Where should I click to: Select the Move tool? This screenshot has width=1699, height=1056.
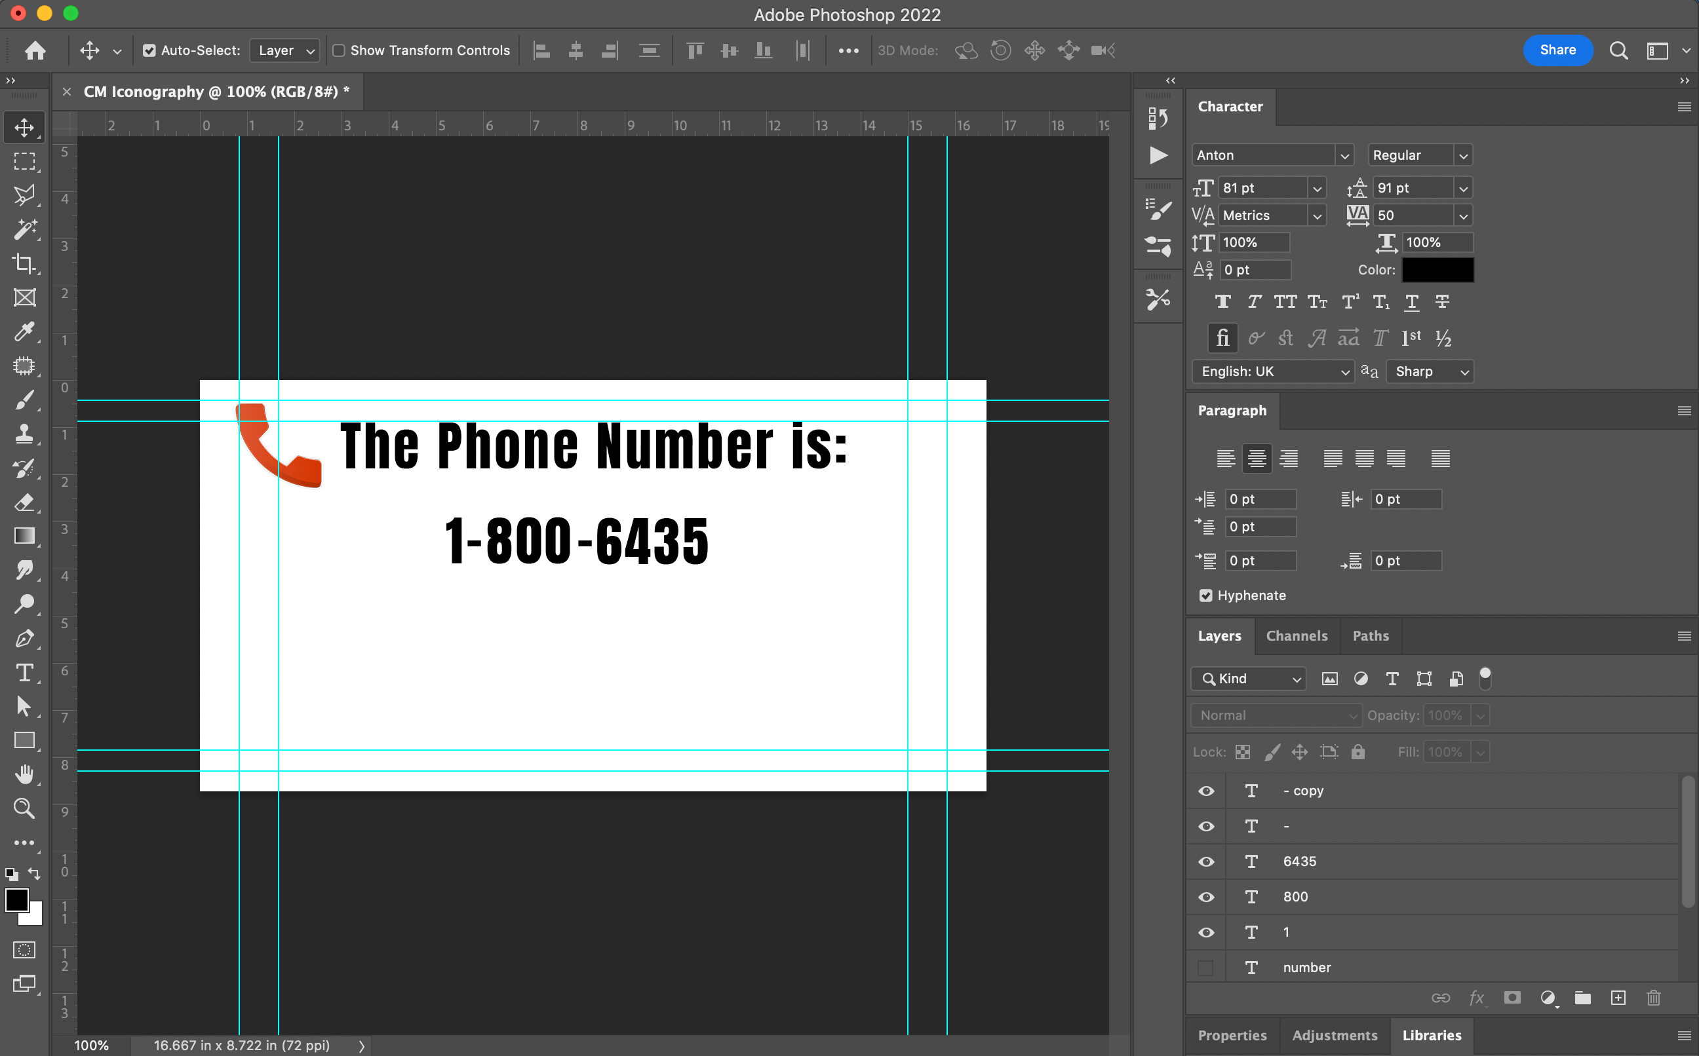(24, 127)
